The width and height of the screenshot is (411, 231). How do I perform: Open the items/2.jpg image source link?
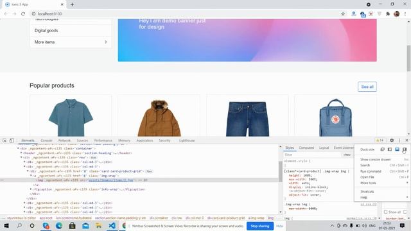tap(111, 180)
